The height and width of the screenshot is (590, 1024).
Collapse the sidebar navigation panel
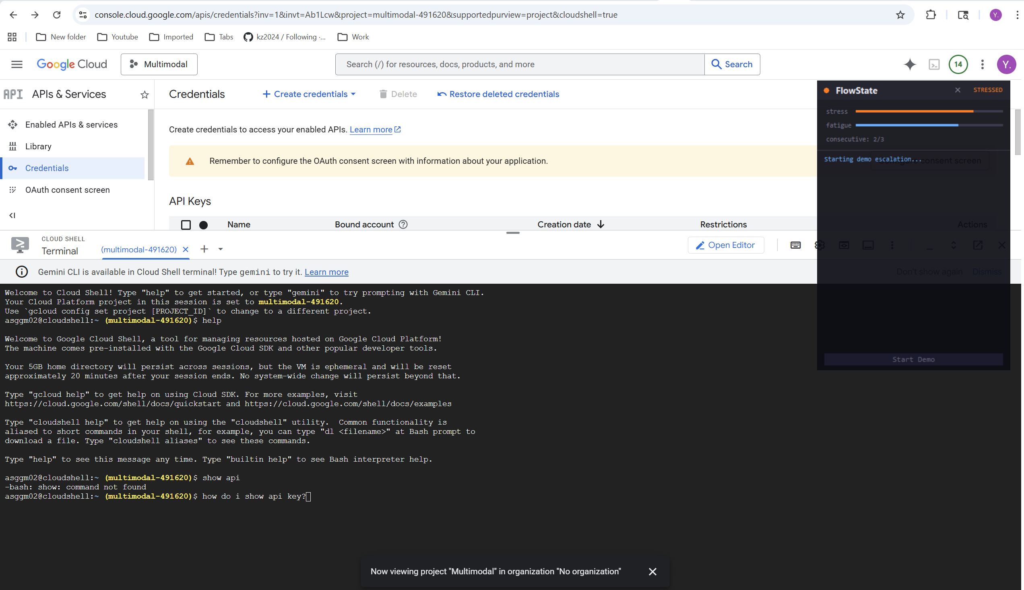click(x=12, y=215)
